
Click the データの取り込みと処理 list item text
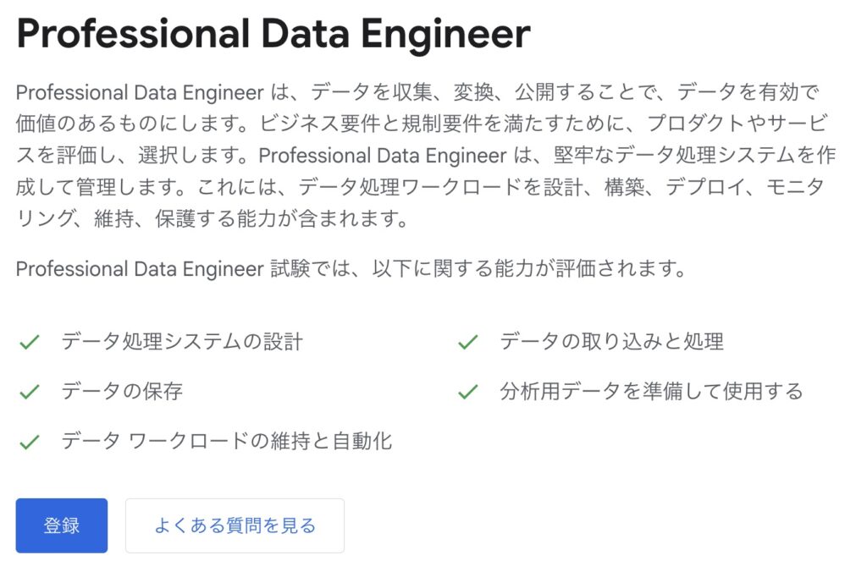tap(611, 342)
